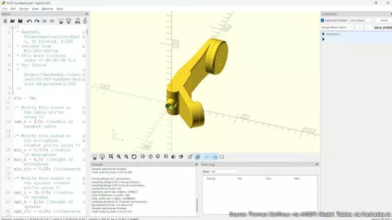Click the Reset button in Customizer

384,20
